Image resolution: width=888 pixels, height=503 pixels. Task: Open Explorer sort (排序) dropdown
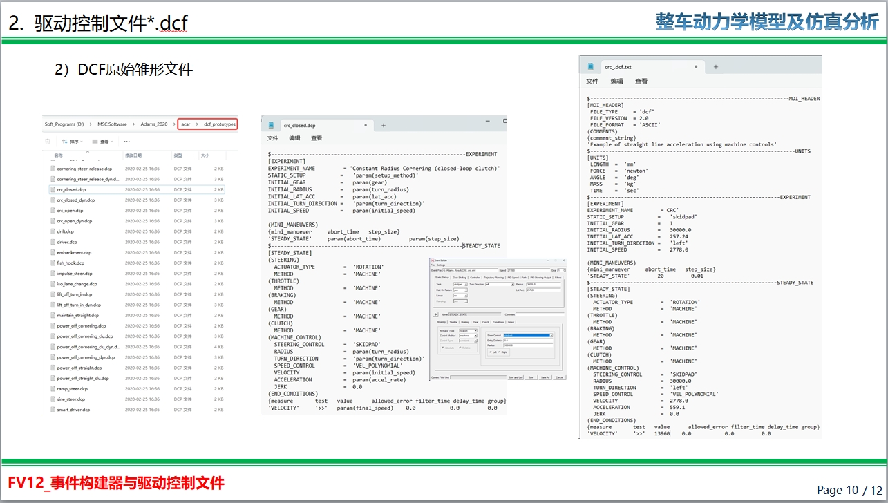[73, 142]
